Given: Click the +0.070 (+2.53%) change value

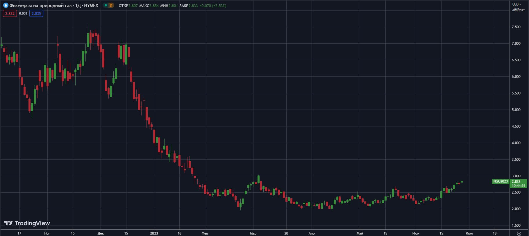Looking at the screenshot, I should (213, 6).
